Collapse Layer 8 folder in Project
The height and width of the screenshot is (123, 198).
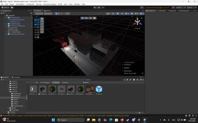(x=8, y=91)
